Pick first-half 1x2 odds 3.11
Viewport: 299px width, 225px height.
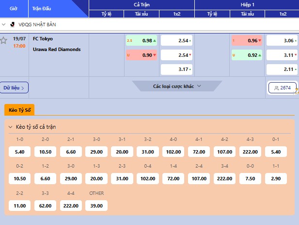pos(282,55)
